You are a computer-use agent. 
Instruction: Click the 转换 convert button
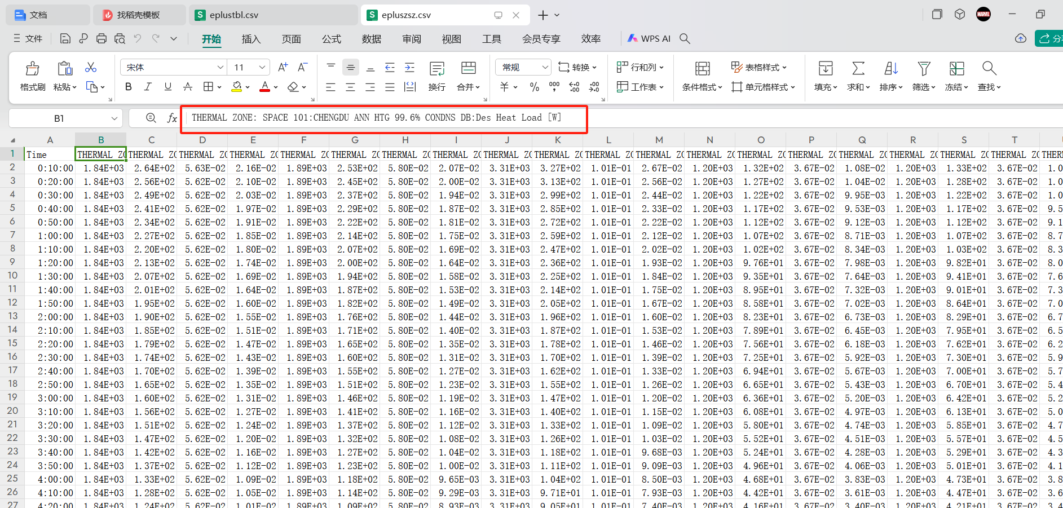click(x=577, y=67)
